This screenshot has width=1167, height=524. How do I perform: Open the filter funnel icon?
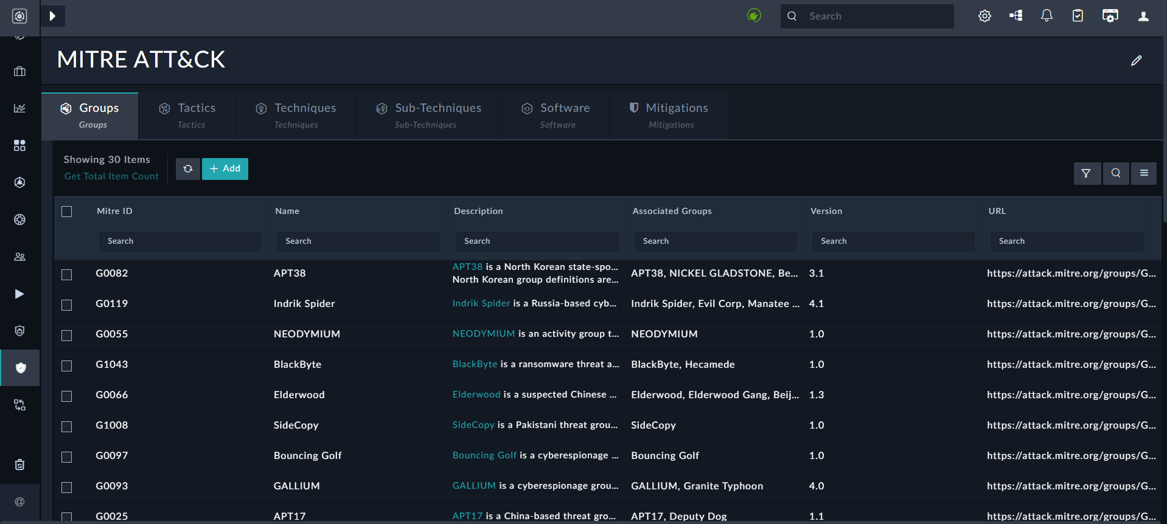pyautogui.click(x=1086, y=173)
